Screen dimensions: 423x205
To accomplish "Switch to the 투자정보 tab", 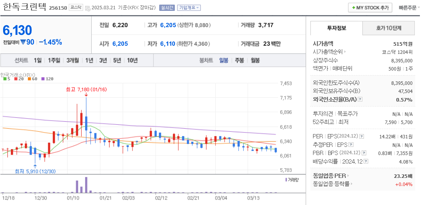I will coord(336,28).
